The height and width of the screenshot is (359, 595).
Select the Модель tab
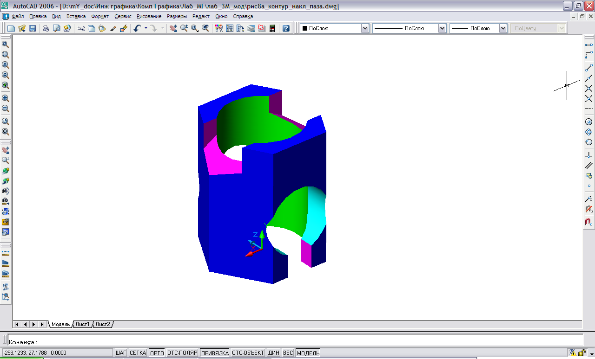[60, 324]
